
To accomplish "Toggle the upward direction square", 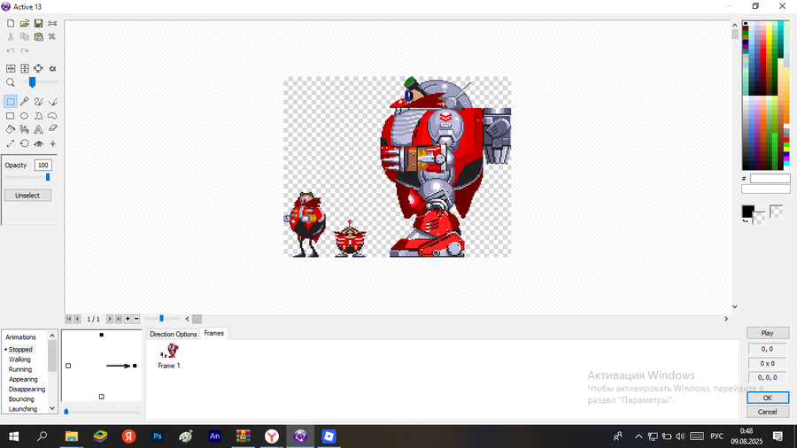I will click(102, 335).
